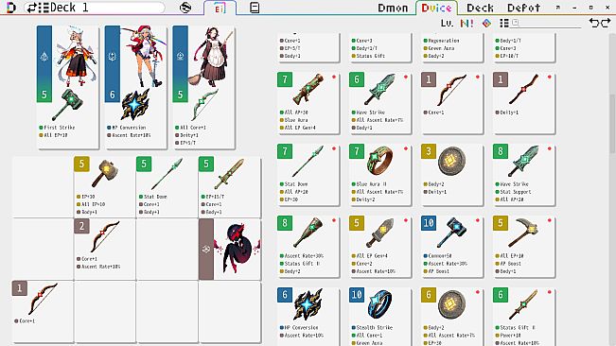Screen dimensions: 616x346
Task: Open the Deck tab
Action: point(480,8)
